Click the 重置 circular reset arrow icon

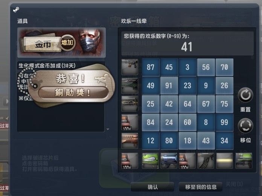(x=245, y=95)
